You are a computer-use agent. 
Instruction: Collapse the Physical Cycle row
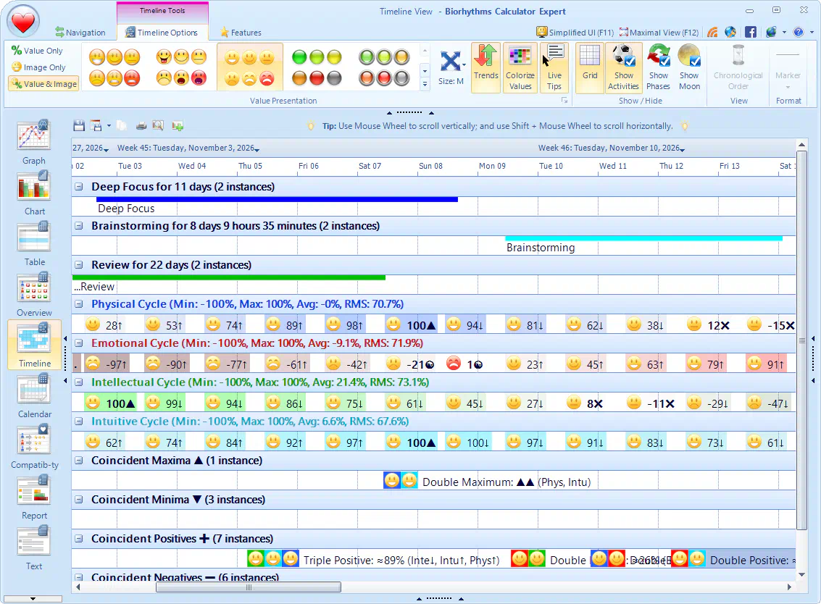[x=78, y=303]
